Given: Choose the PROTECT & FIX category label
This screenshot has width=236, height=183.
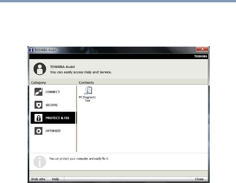Looking at the screenshot, I should pos(57,118).
